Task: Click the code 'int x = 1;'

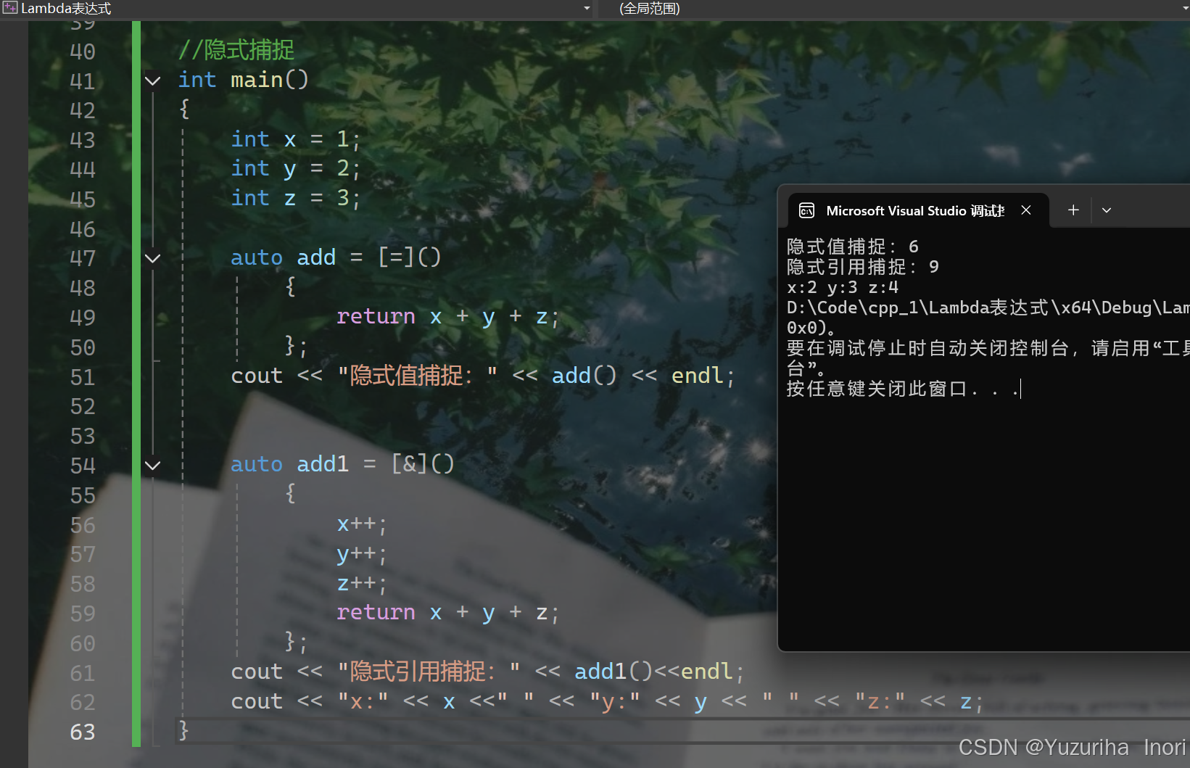Action: [x=295, y=139]
